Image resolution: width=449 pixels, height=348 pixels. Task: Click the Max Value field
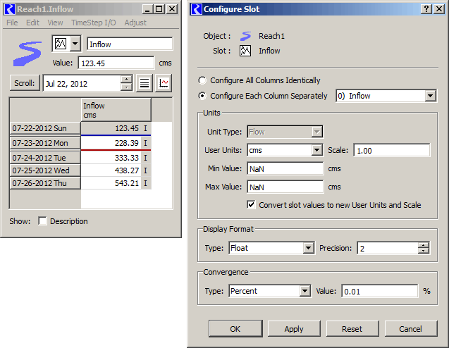coord(285,187)
